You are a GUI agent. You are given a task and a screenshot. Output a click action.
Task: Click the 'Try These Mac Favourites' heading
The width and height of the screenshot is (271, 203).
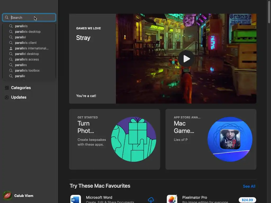[100, 186]
